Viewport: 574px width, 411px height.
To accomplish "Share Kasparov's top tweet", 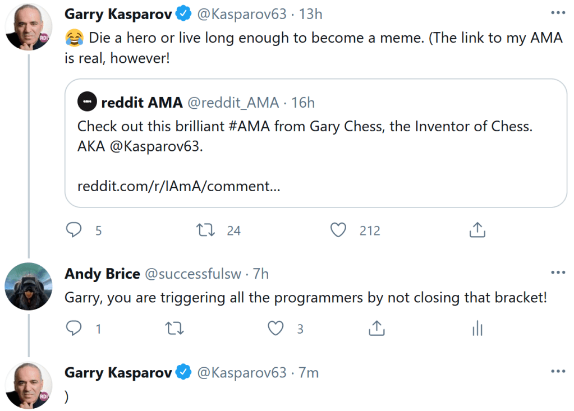I will click(476, 230).
